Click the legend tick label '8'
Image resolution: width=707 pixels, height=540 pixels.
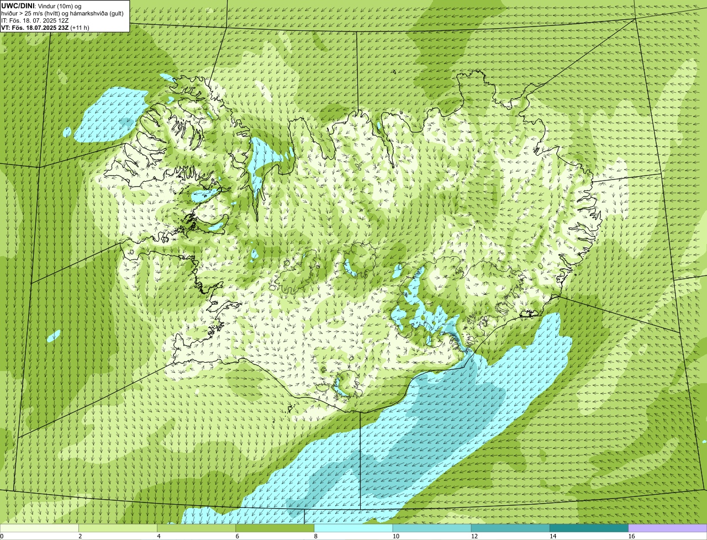coord(316,536)
